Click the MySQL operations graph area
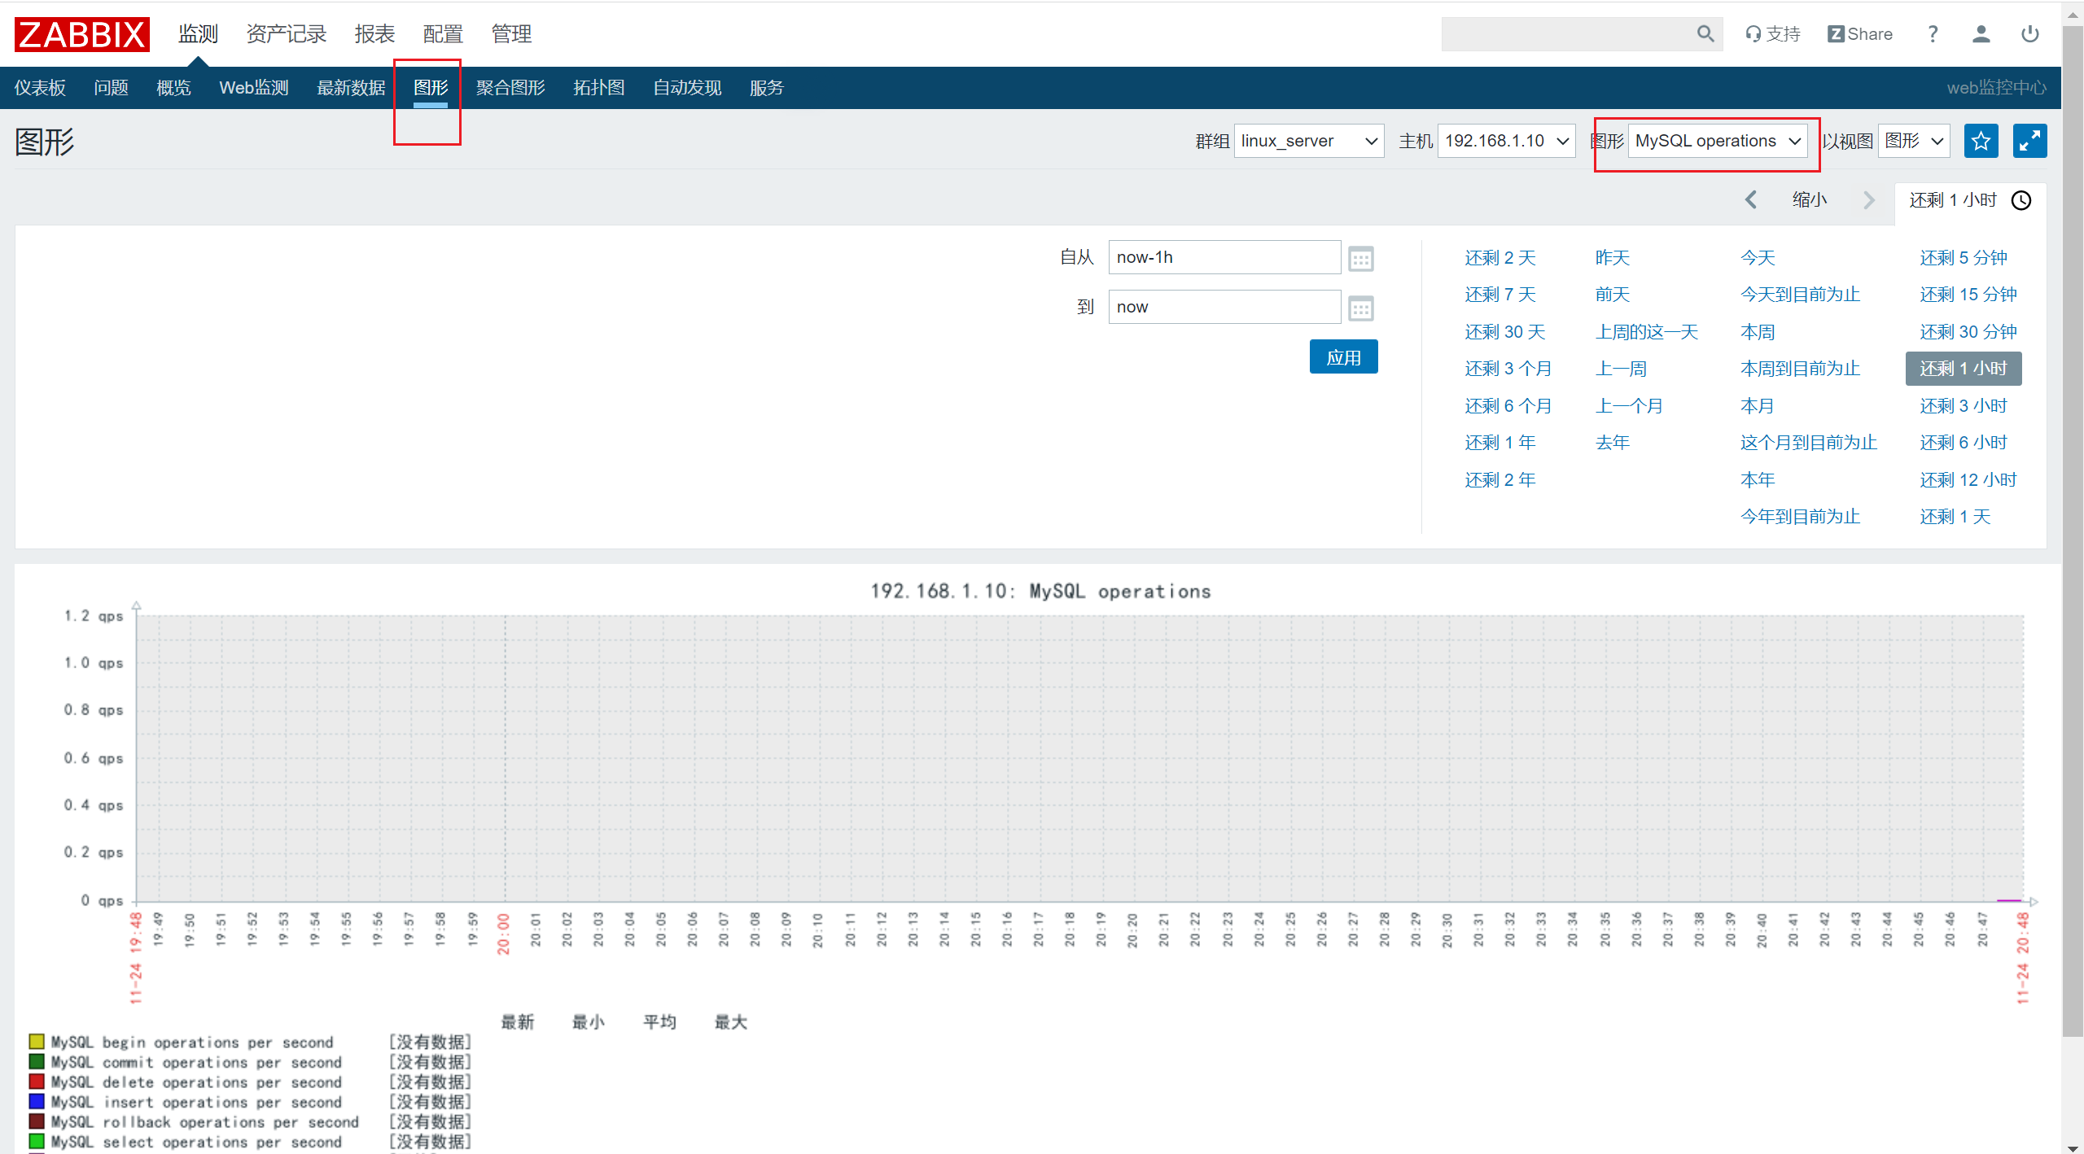The width and height of the screenshot is (2084, 1154). (1079, 758)
